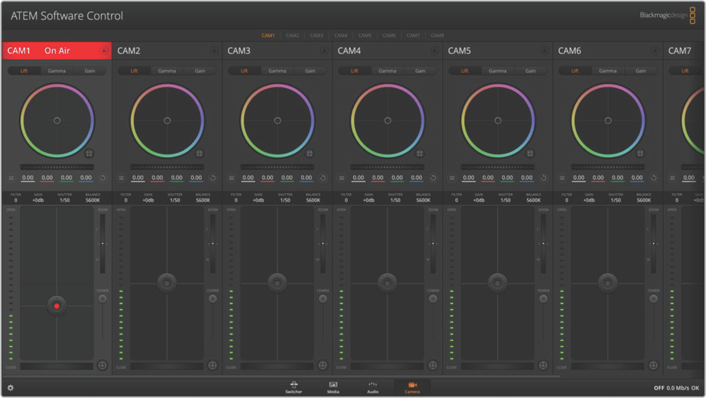The image size is (706, 398).
Task: Reset CAM6 color values
Action: pyautogui.click(x=654, y=178)
